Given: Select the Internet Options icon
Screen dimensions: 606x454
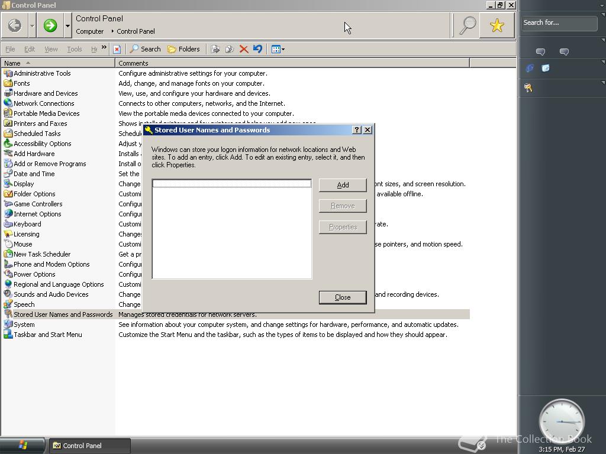Looking at the screenshot, I should click(8, 213).
